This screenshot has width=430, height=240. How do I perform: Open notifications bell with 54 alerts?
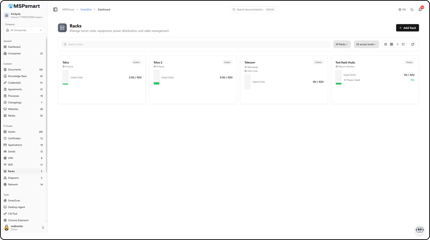pos(420,9)
